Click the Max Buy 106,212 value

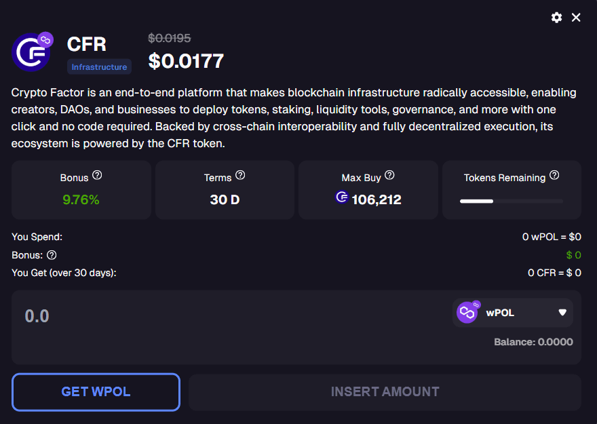click(x=376, y=199)
